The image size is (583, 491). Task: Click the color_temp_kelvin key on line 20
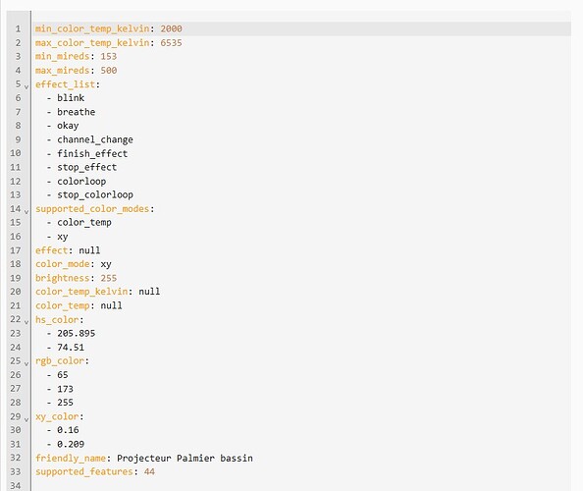coord(81,292)
